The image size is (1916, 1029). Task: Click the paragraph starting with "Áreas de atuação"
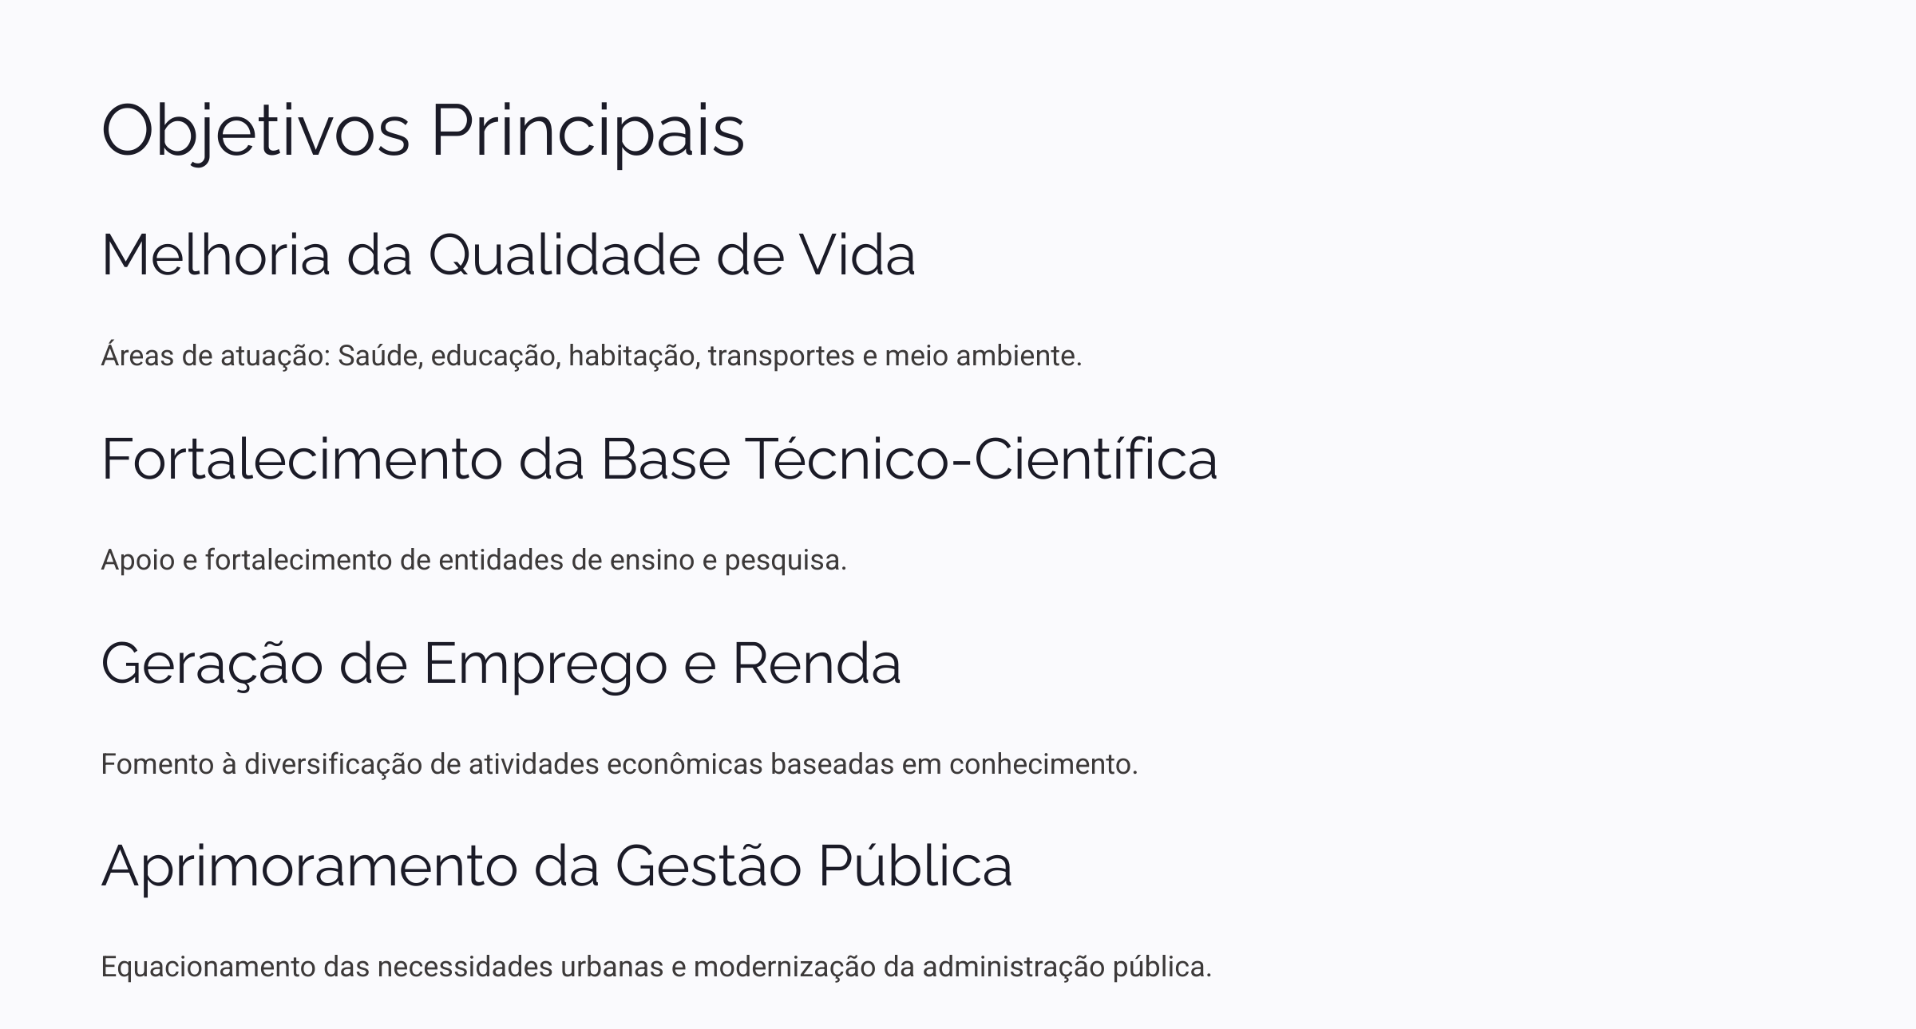click(591, 356)
